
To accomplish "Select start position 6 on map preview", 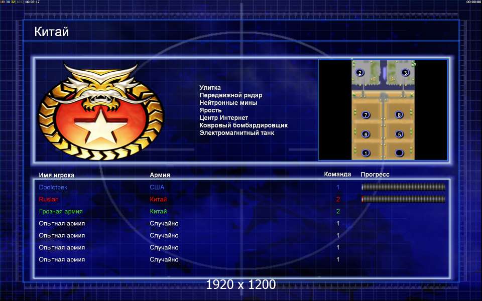I will click(x=366, y=134).
